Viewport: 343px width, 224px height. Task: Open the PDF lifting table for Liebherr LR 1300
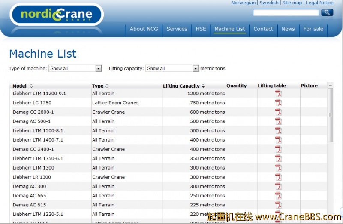pyautogui.click(x=278, y=177)
